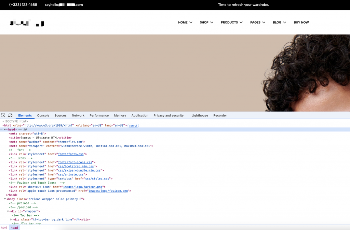
Task: Select the Top bar comment line
Action: (x=25, y=216)
